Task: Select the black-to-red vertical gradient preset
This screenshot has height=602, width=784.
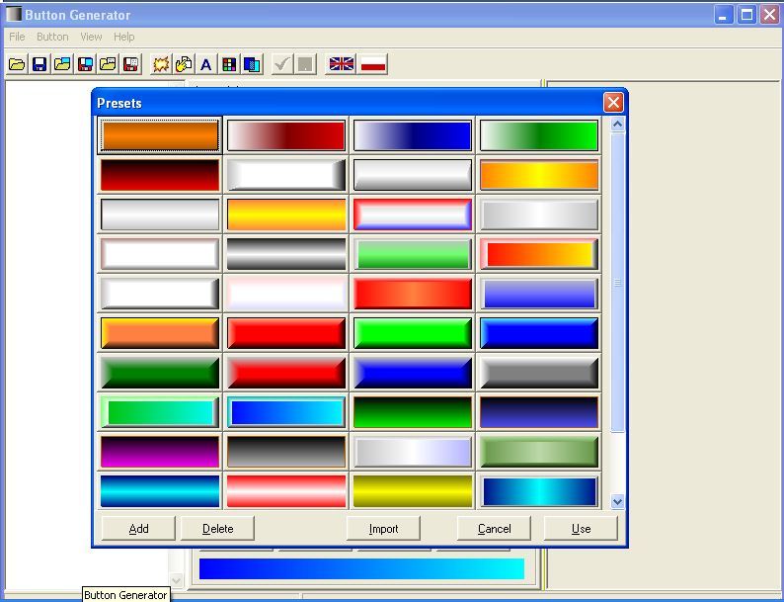Action: (160, 175)
